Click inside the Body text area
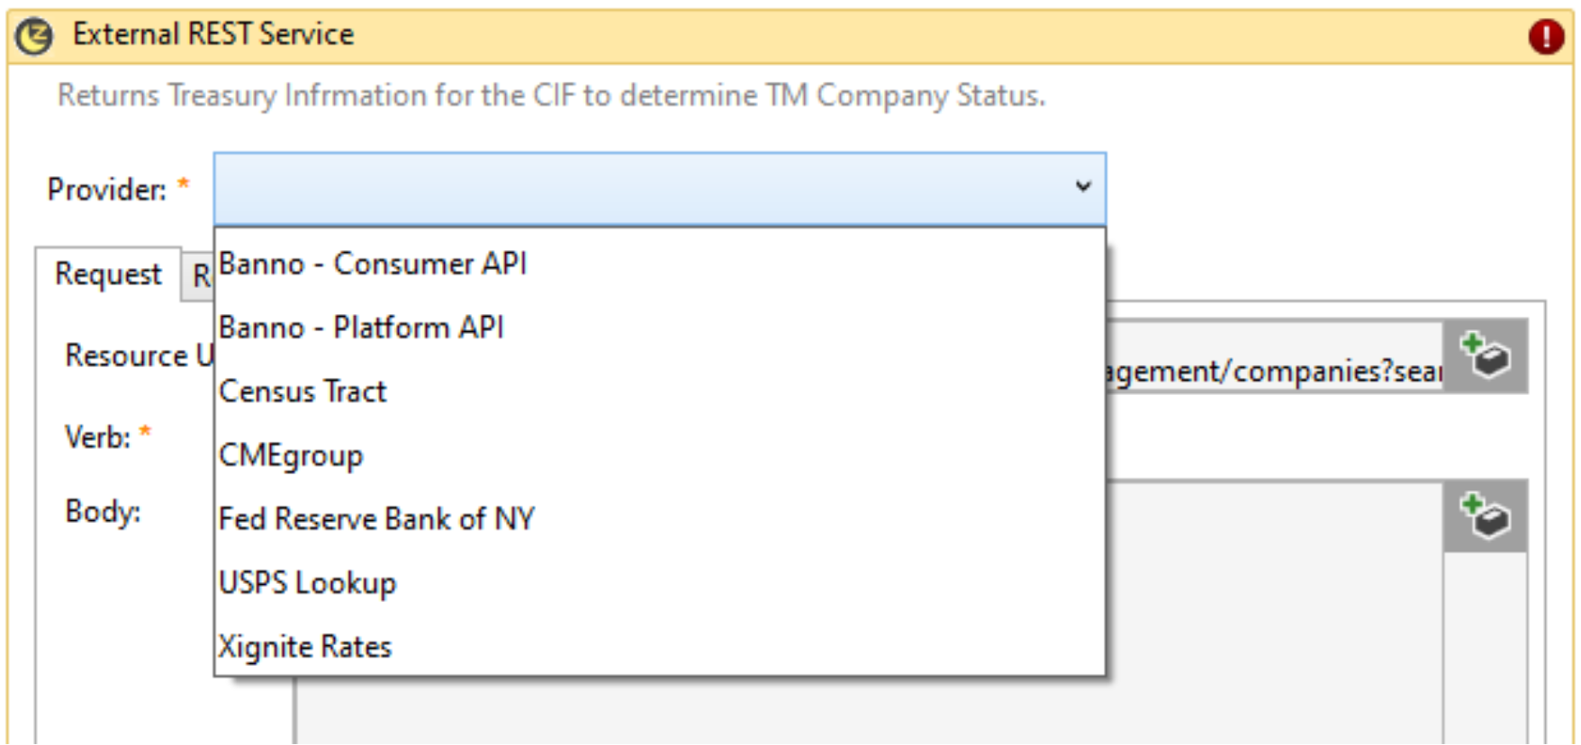This screenshot has height=745, width=1581. [x=1269, y=612]
